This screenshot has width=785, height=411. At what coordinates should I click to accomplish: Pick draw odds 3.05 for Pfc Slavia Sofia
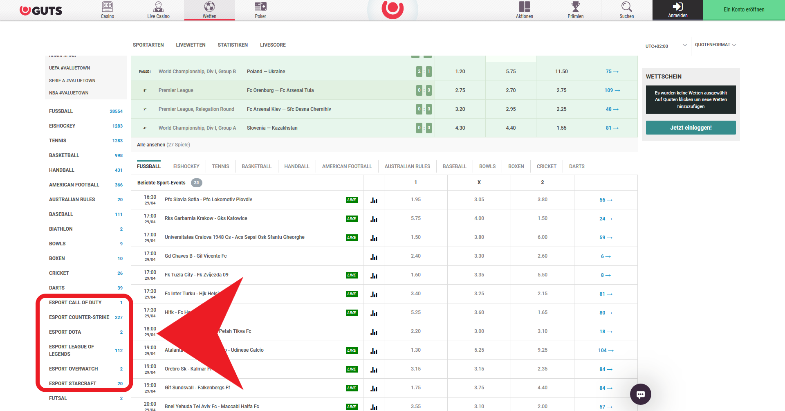click(x=479, y=200)
